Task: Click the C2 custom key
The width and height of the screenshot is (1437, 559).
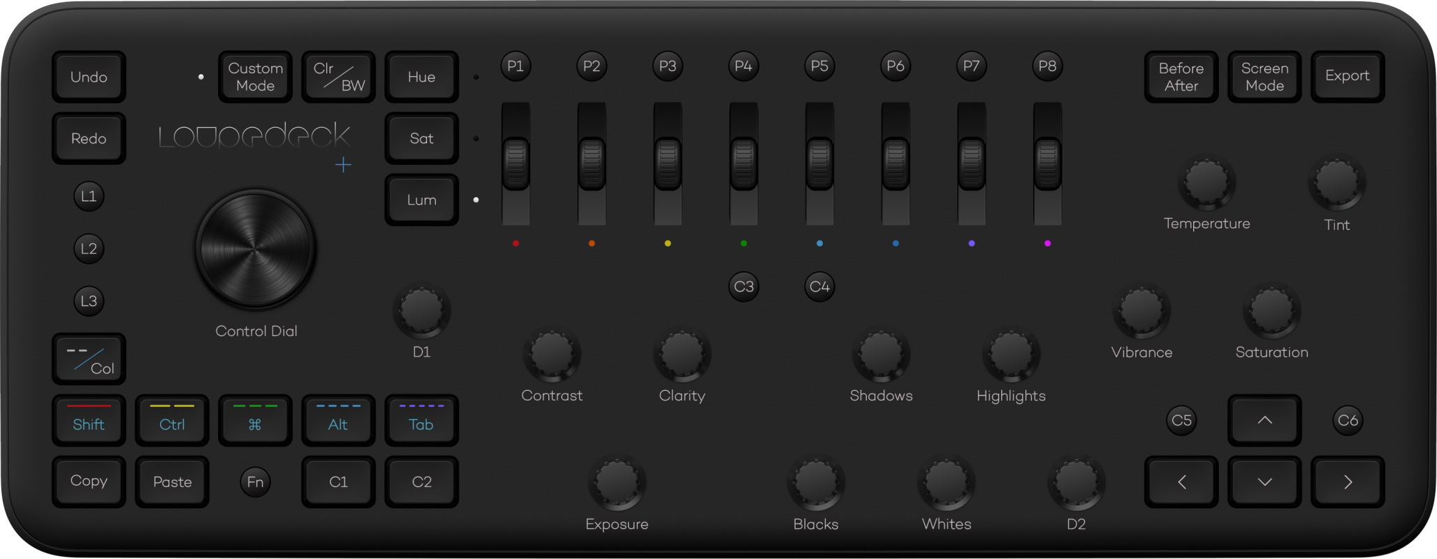Action: pos(421,482)
